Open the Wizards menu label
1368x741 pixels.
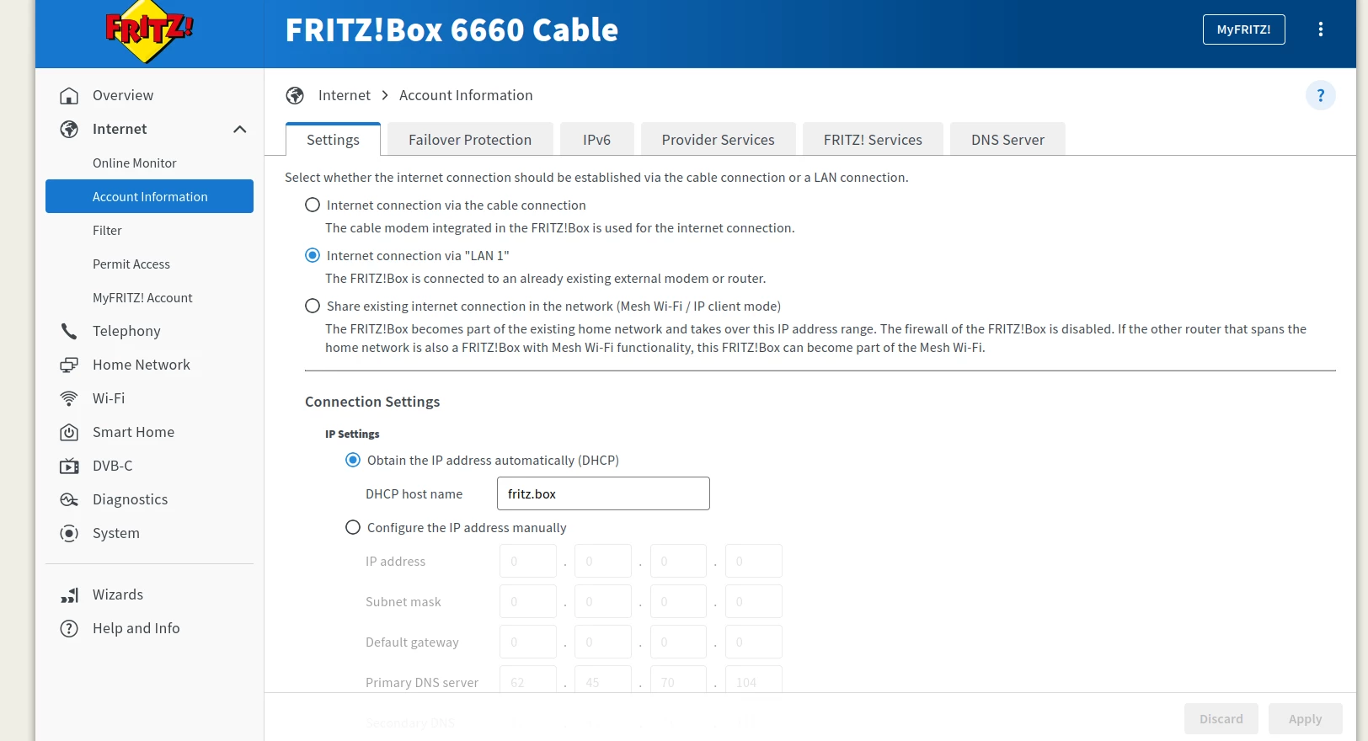118,594
